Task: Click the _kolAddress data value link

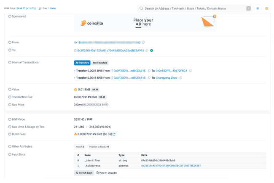Action: pos(171,166)
